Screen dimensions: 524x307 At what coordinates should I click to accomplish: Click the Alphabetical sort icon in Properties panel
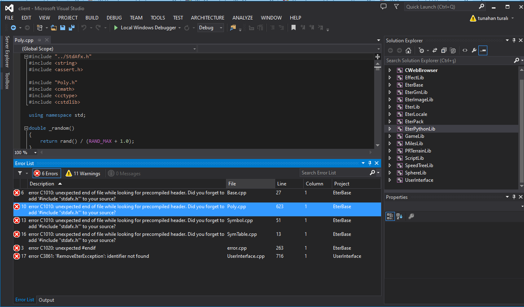pos(399,216)
